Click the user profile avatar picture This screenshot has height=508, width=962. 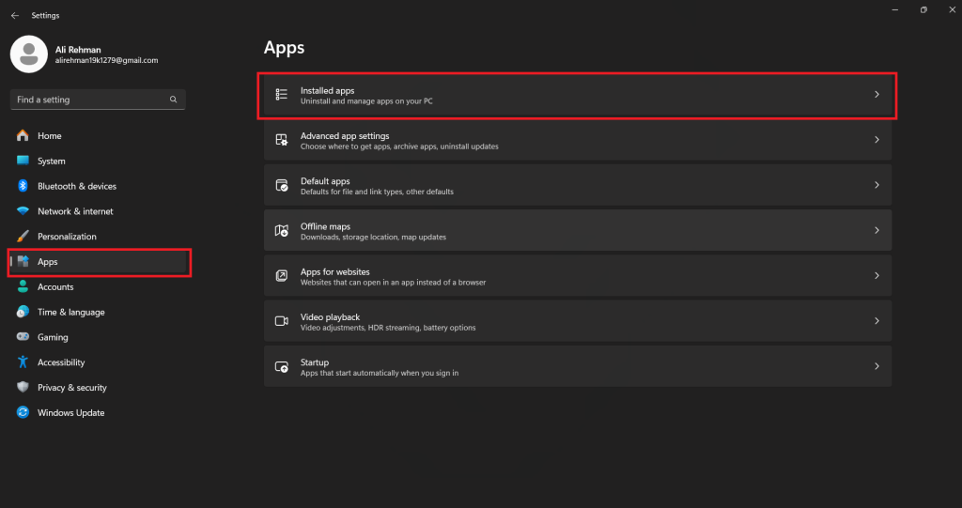(x=29, y=54)
